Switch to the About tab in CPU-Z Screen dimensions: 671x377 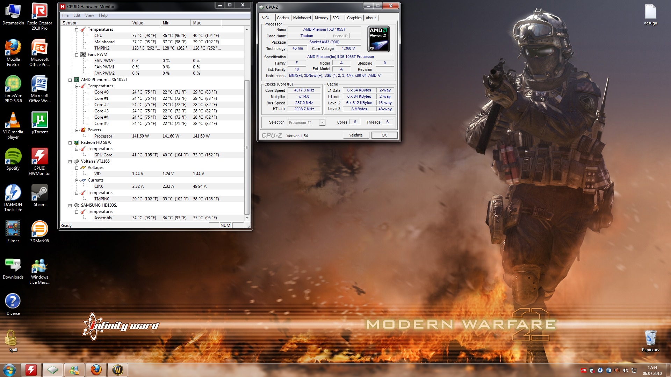tap(371, 18)
